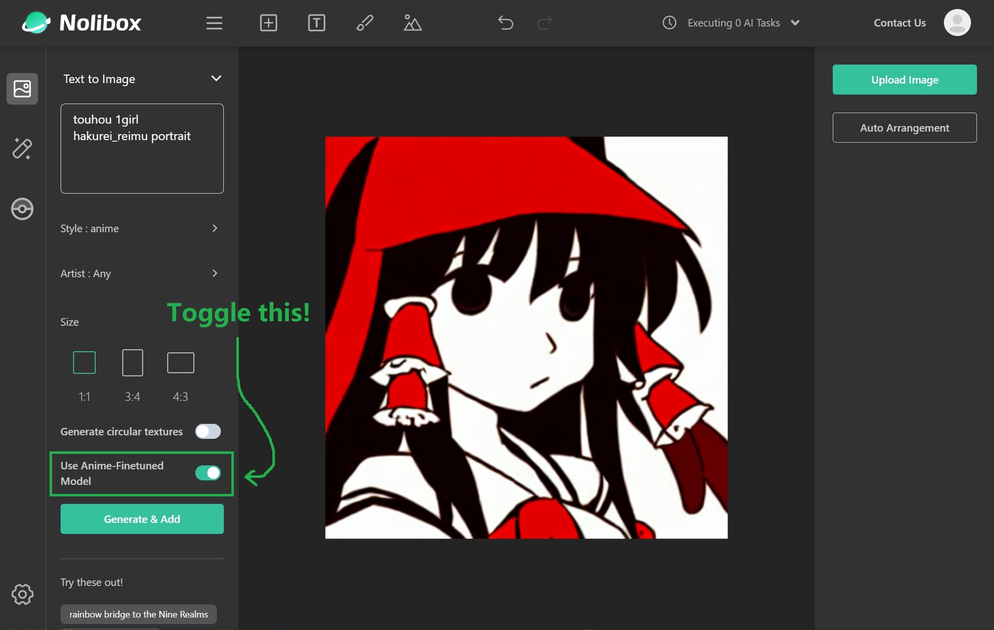Image resolution: width=994 pixels, height=630 pixels.
Task: Select the brush drawing tool
Action: [x=365, y=23]
